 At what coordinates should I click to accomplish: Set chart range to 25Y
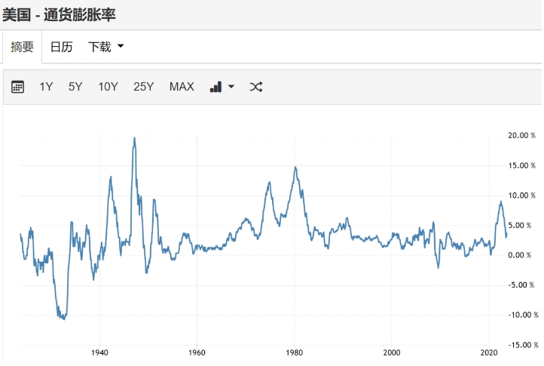click(144, 87)
